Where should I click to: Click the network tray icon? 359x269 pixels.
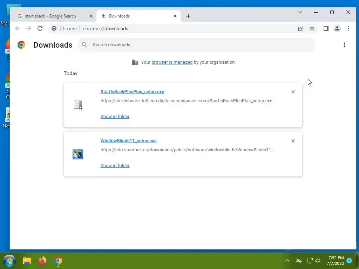[310, 261]
